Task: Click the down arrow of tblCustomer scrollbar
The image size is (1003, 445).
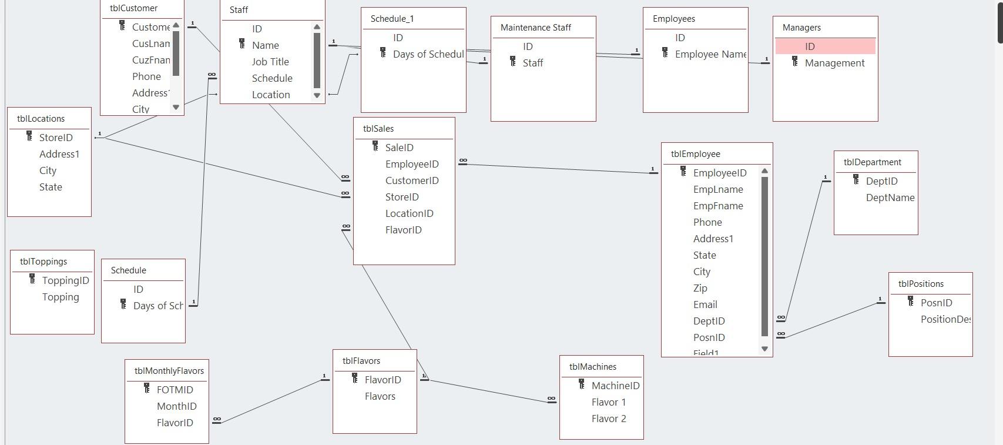Action: (176, 108)
